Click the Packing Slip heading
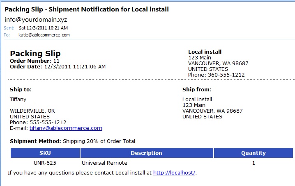The height and width of the screenshot is (186, 295). click(35, 54)
